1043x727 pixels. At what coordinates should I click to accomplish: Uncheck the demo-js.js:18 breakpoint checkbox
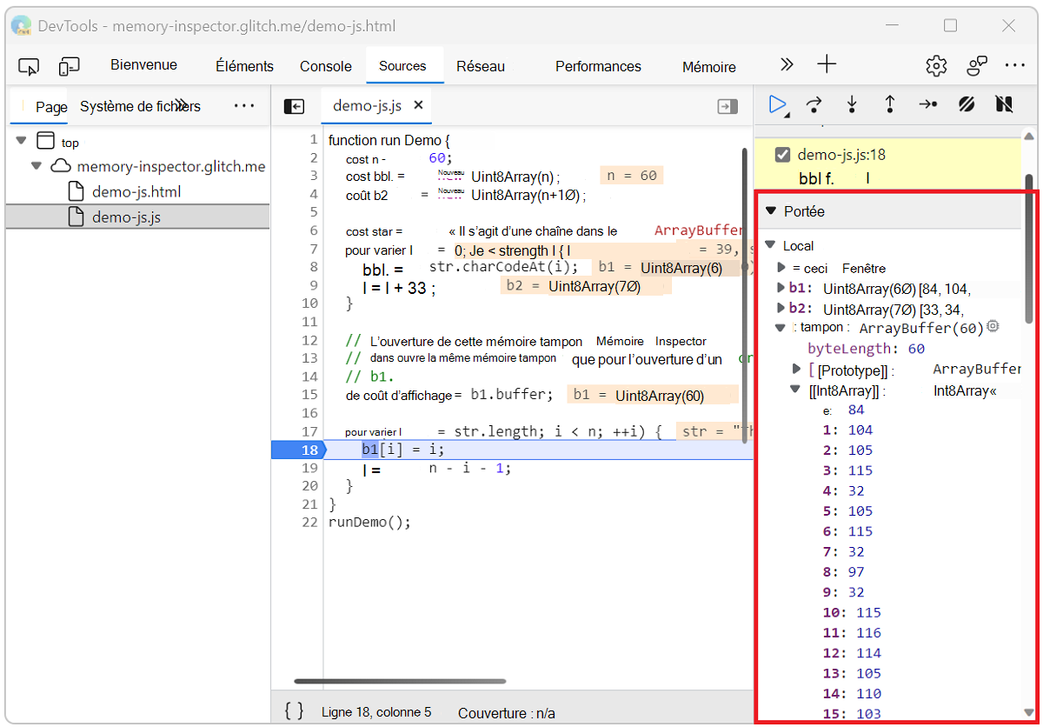[x=782, y=155]
